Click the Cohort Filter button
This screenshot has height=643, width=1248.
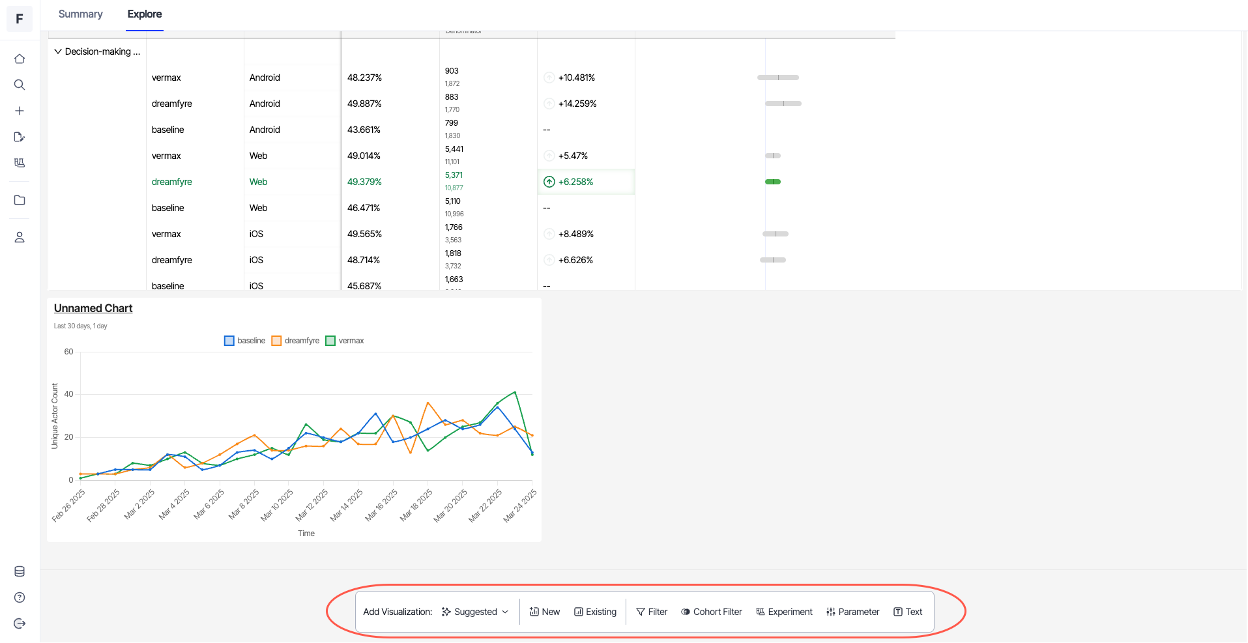pyautogui.click(x=712, y=612)
